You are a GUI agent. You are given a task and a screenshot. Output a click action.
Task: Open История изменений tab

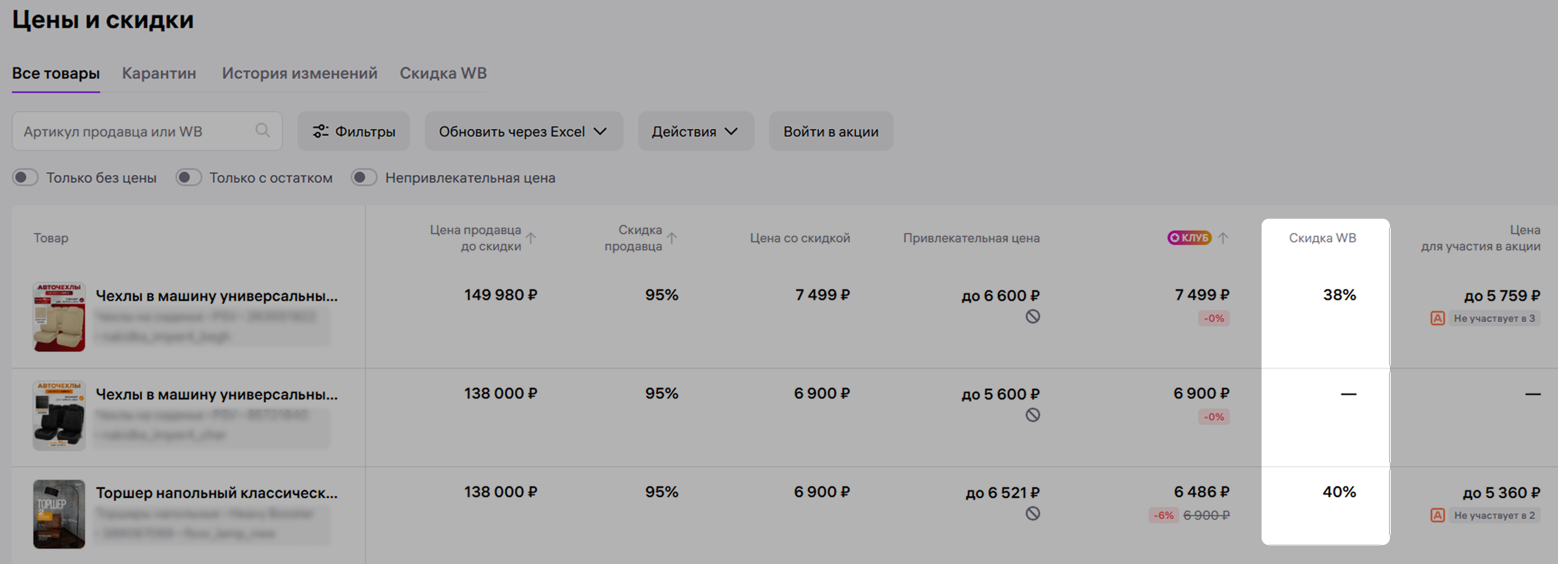tap(300, 73)
